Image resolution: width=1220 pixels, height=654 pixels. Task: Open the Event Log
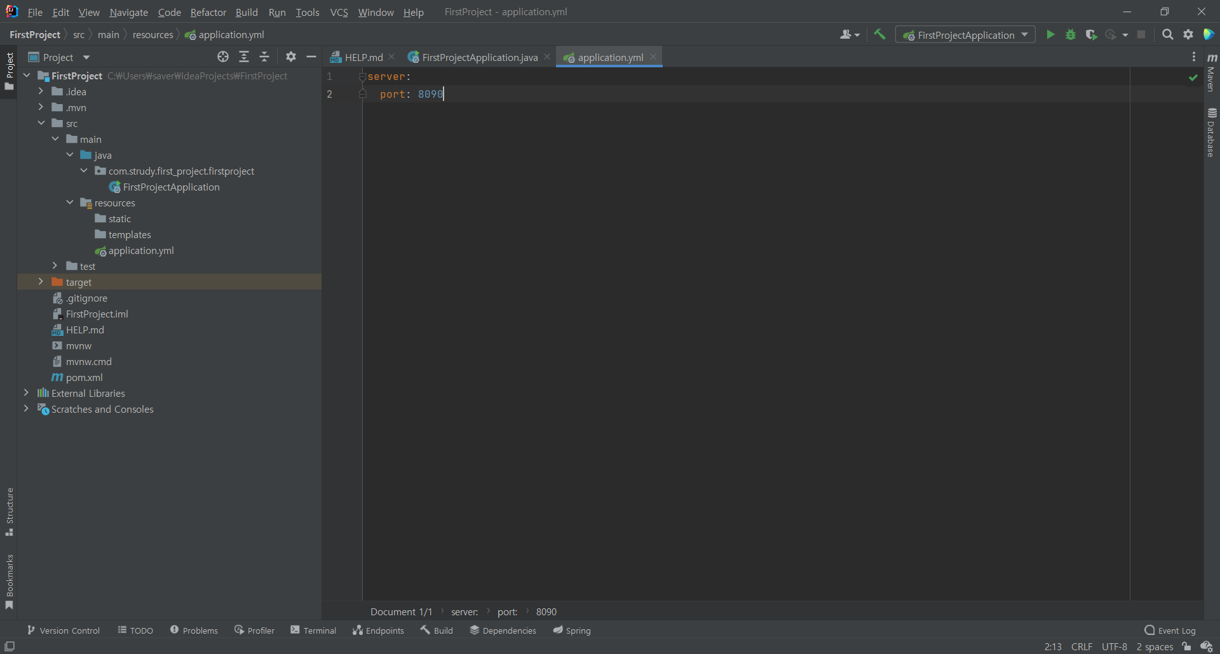(x=1170, y=631)
